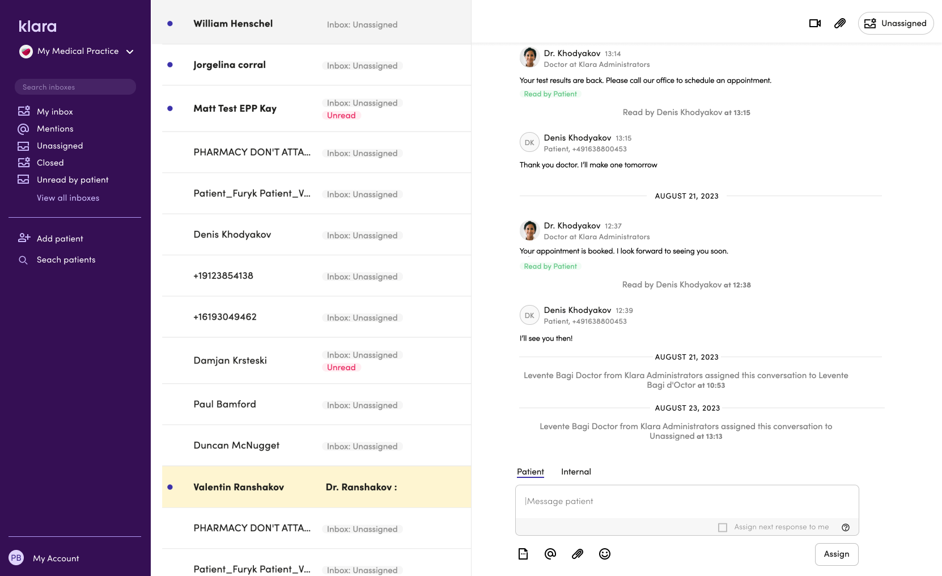Type in the Message patient field
Screen dimensions: 942x576
[x=686, y=502]
